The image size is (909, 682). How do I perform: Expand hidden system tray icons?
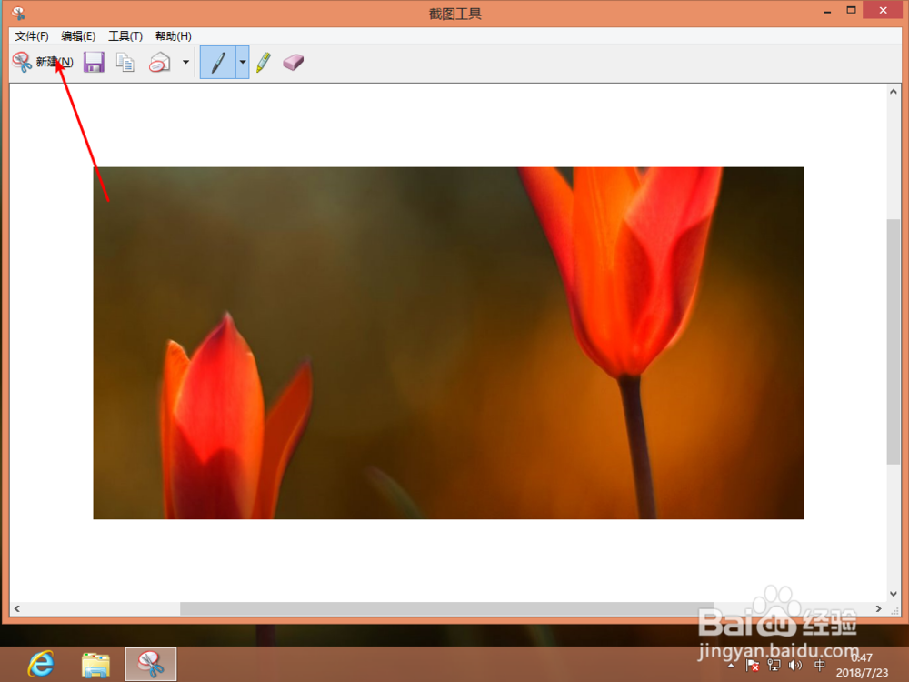(x=730, y=665)
